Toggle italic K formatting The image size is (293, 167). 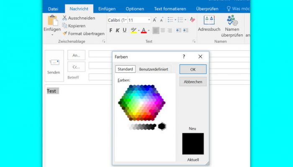tap(118, 30)
